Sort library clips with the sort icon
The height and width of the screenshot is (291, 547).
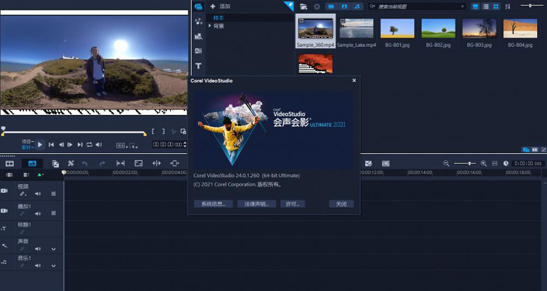pos(508,7)
